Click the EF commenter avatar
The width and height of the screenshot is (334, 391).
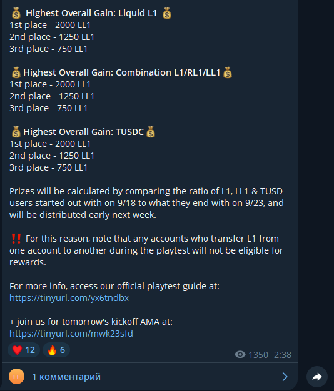click(x=16, y=377)
